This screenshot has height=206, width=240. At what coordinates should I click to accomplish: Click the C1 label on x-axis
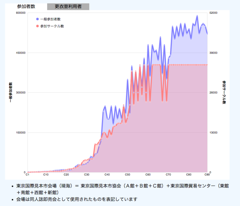(27, 174)
